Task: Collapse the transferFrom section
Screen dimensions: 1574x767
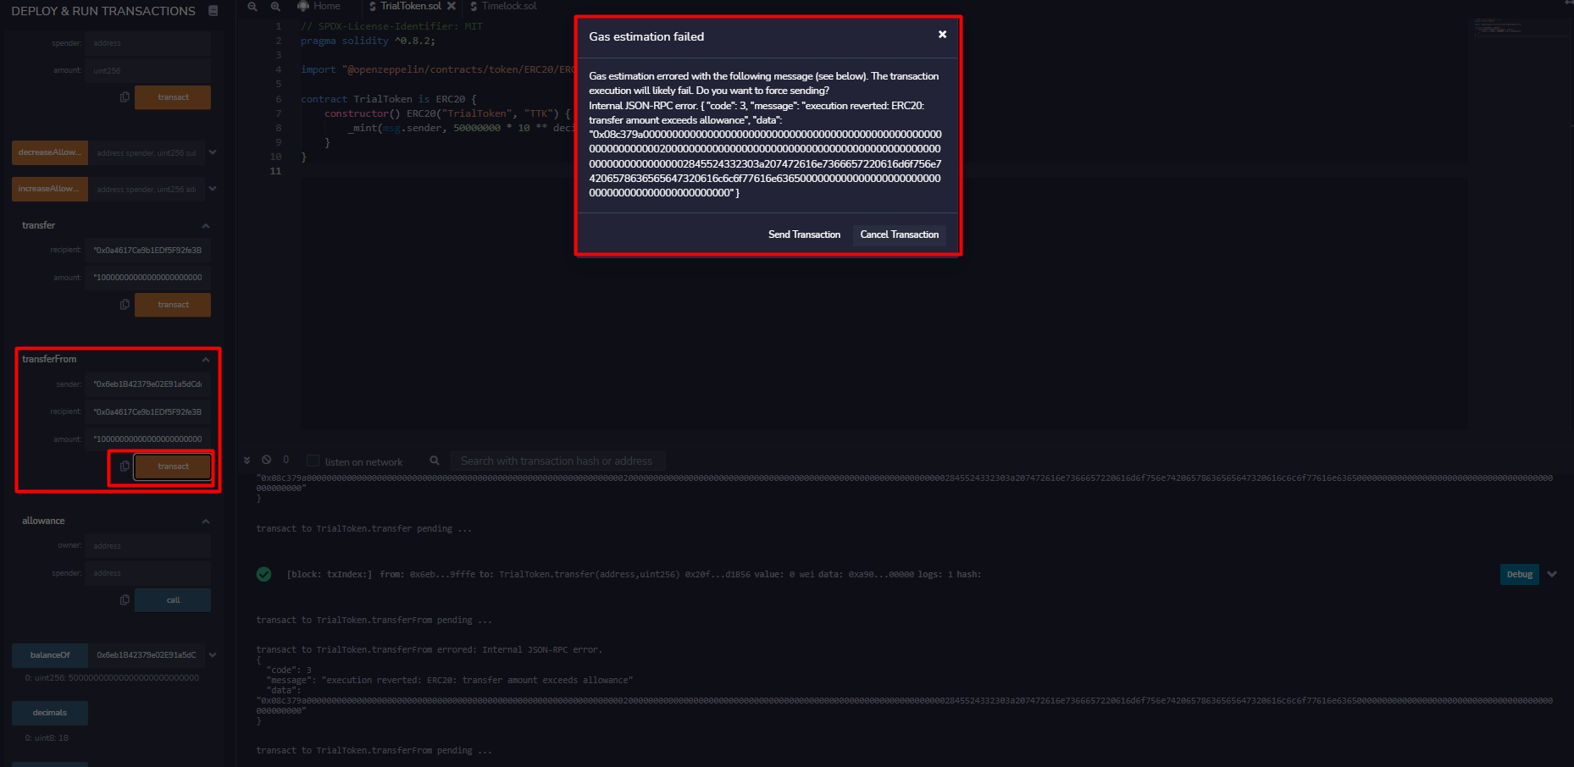Action: click(x=205, y=358)
